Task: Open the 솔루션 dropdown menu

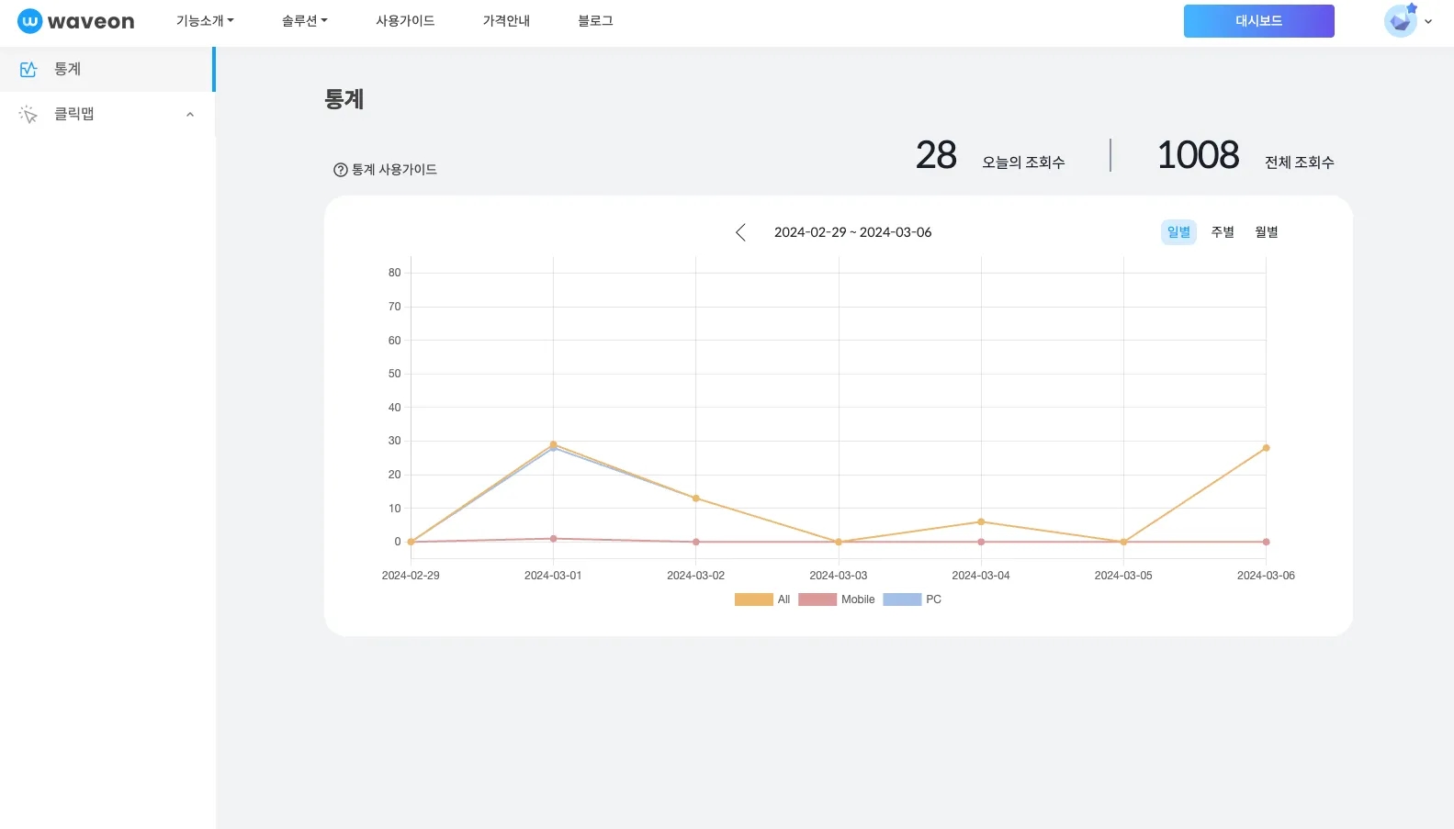Action: coord(304,21)
